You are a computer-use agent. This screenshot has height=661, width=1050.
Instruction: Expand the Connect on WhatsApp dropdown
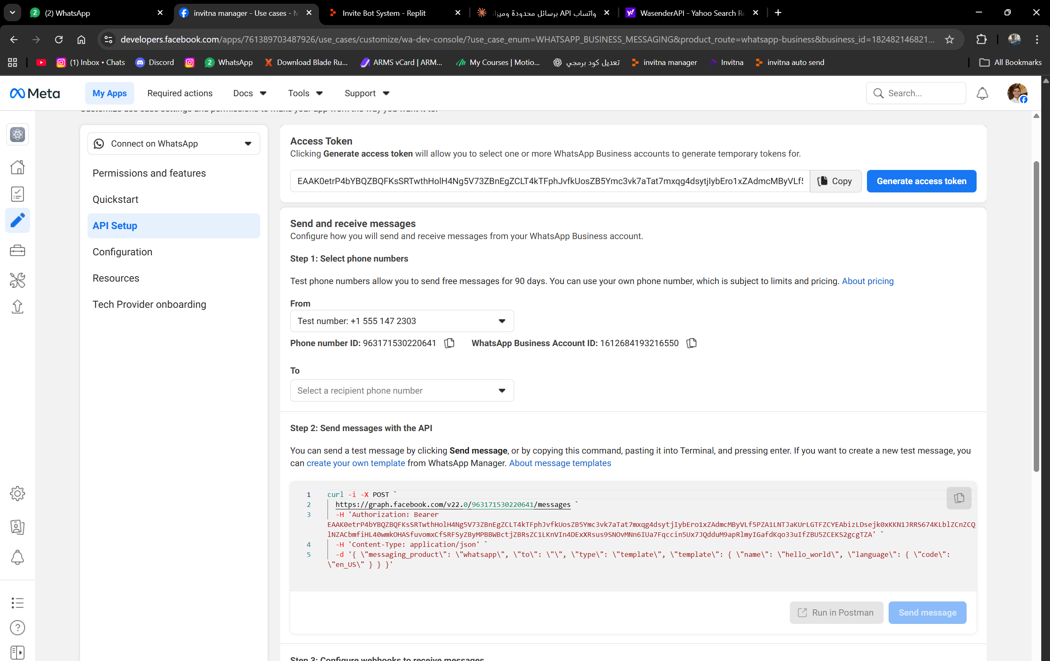[x=173, y=144]
